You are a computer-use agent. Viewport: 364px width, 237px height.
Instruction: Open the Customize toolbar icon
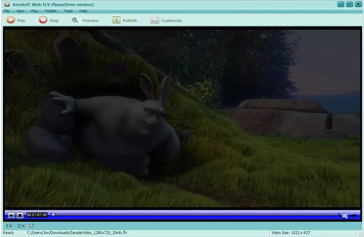point(155,20)
